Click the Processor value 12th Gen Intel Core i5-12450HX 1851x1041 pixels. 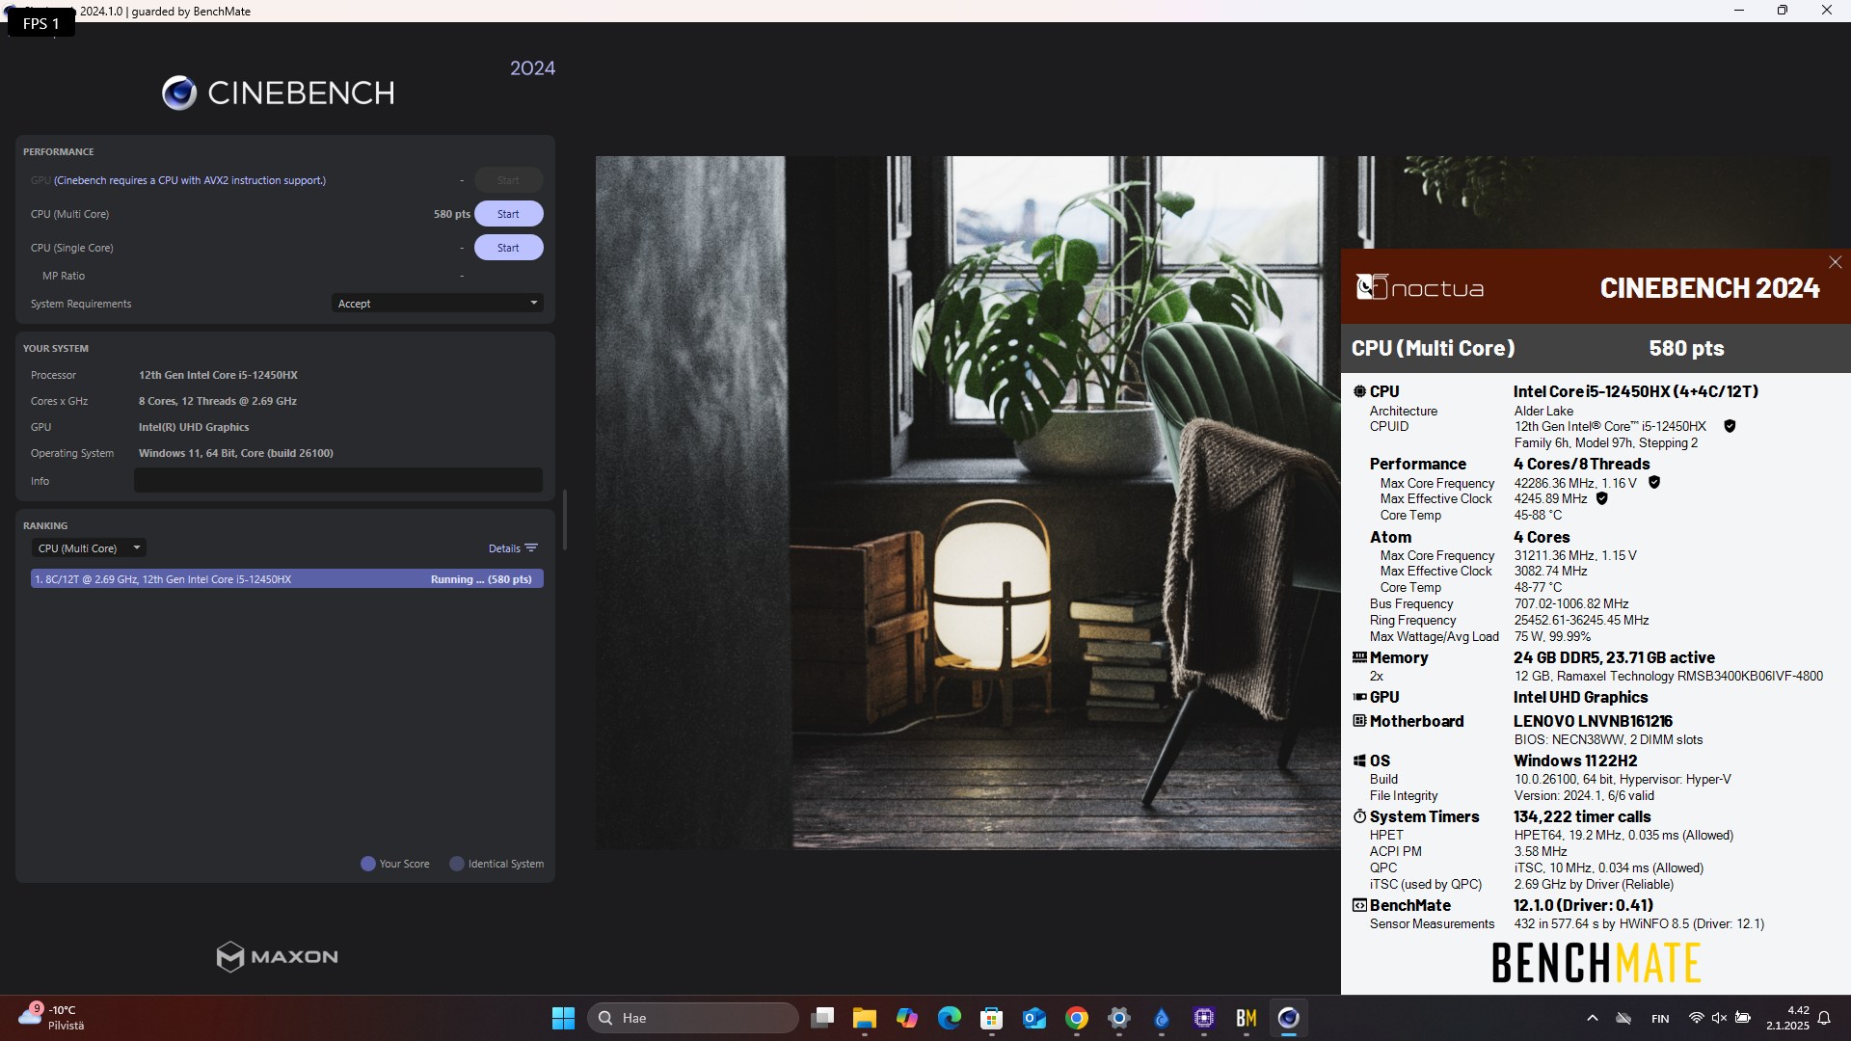coord(218,375)
